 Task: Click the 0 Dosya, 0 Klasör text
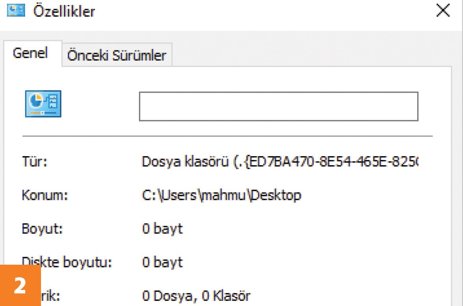click(x=196, y=296)
